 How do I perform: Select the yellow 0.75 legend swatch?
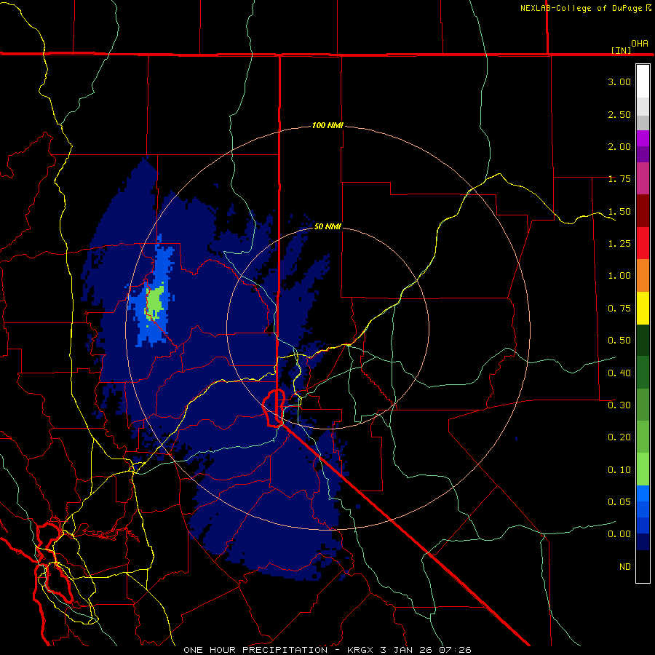coord(643,308)
